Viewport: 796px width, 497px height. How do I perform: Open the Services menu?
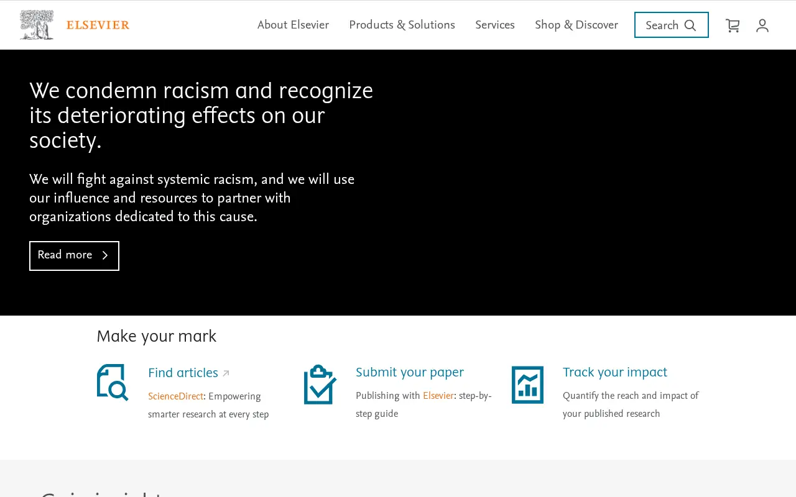[x=495, y=25]
